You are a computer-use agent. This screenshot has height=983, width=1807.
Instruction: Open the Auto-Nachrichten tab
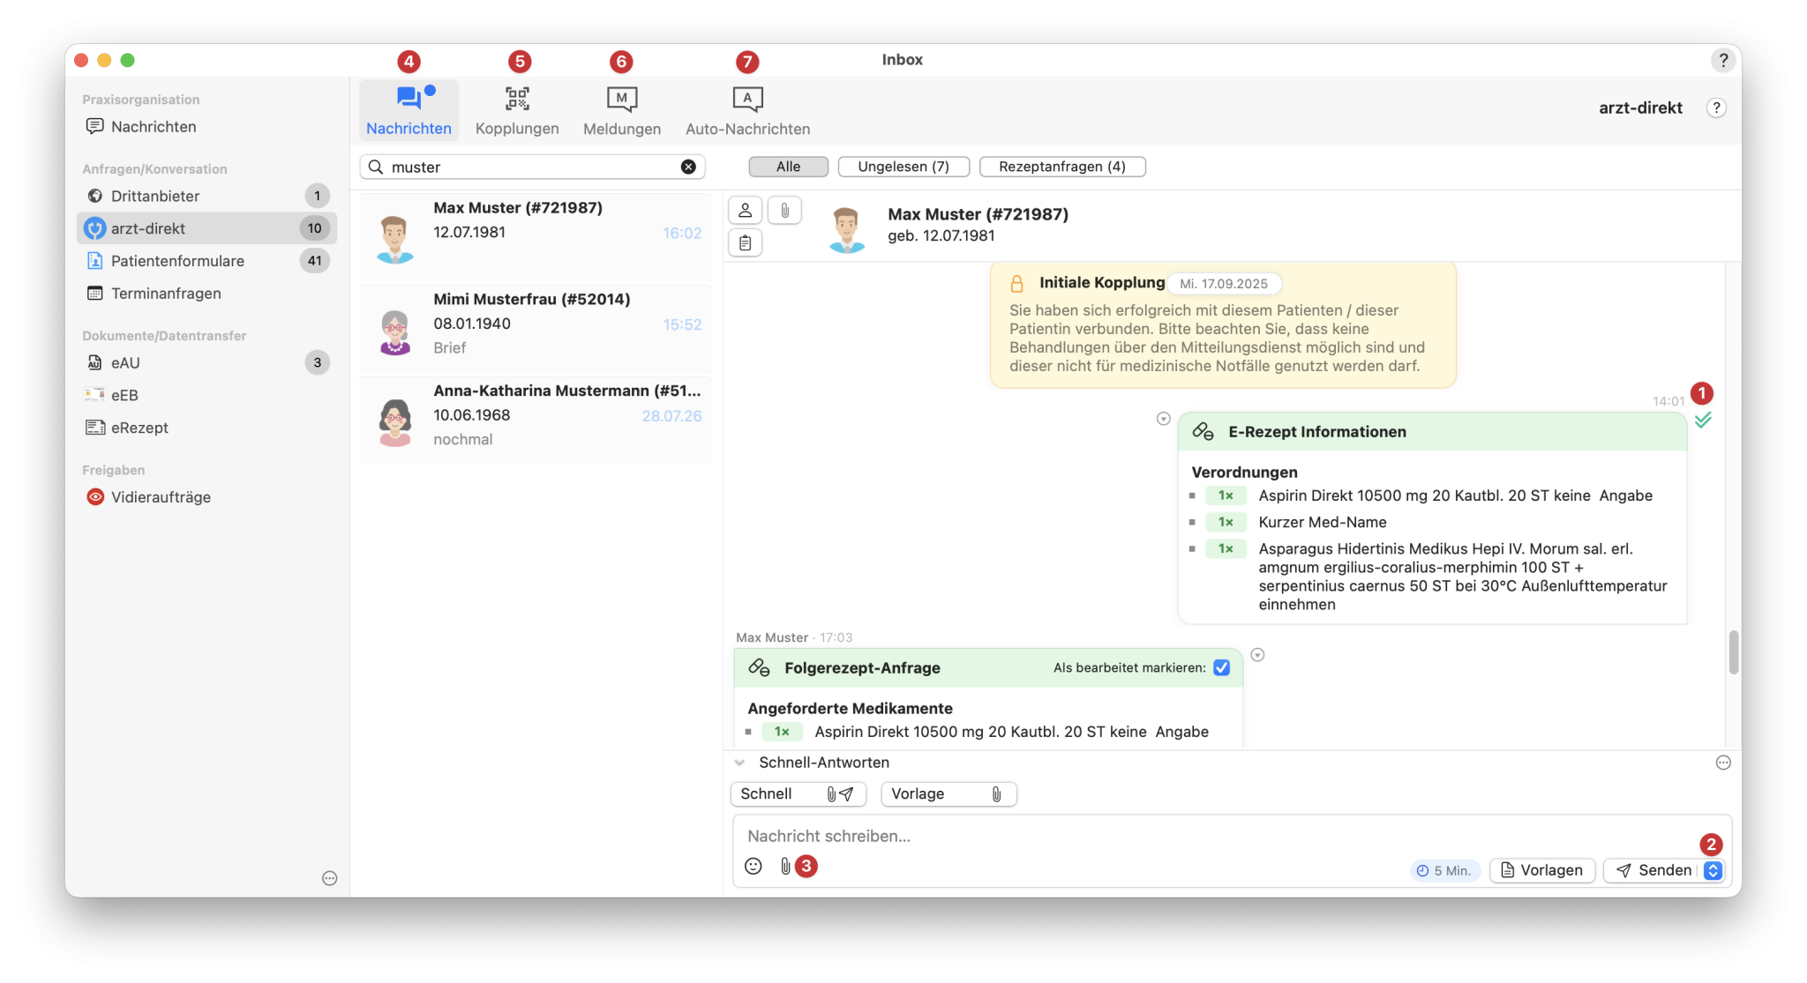747,111
